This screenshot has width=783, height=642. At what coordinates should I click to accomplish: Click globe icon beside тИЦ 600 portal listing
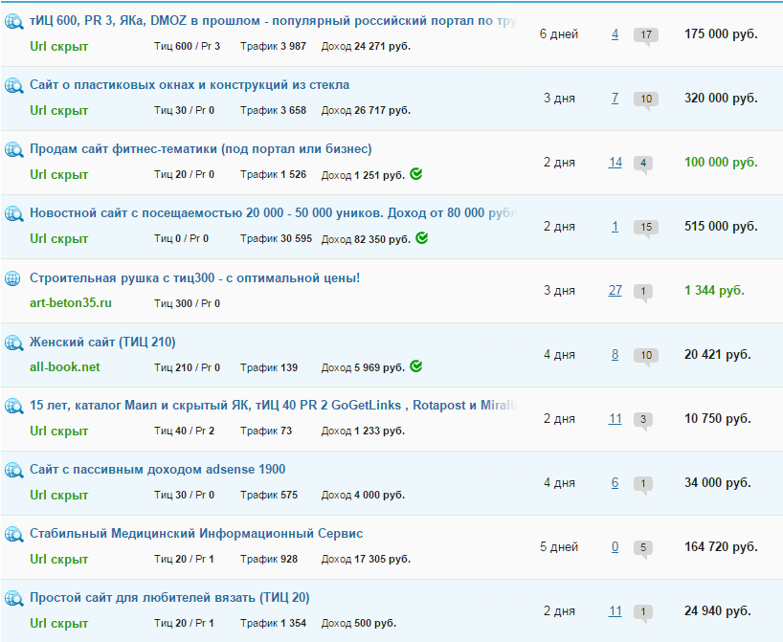click(14, 21)
